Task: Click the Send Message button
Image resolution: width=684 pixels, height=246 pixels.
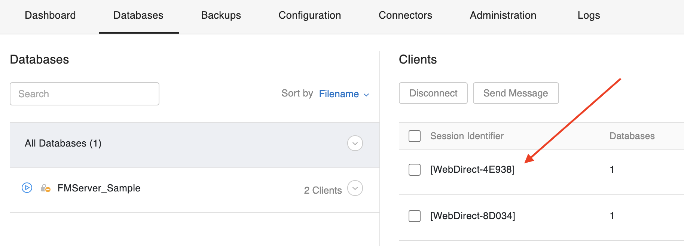Action: tap(516, 93)
